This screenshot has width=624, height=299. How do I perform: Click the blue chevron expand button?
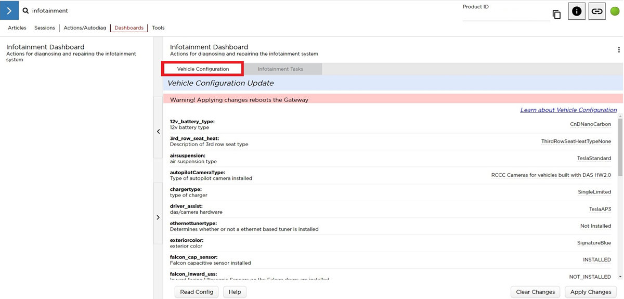tap(9, 10)
